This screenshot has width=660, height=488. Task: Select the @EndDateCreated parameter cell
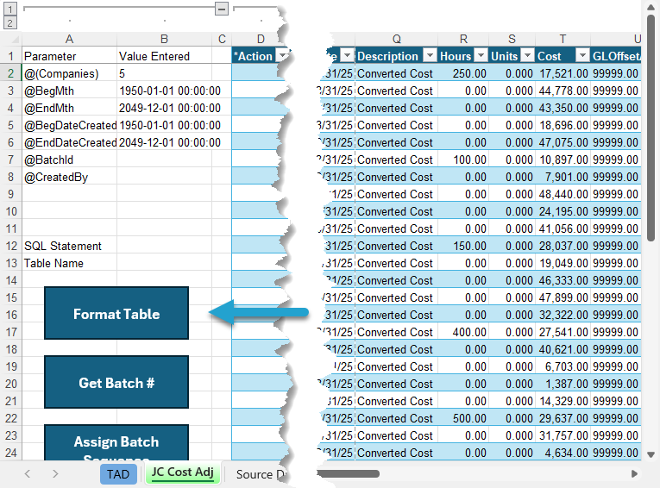click(70, 142)
